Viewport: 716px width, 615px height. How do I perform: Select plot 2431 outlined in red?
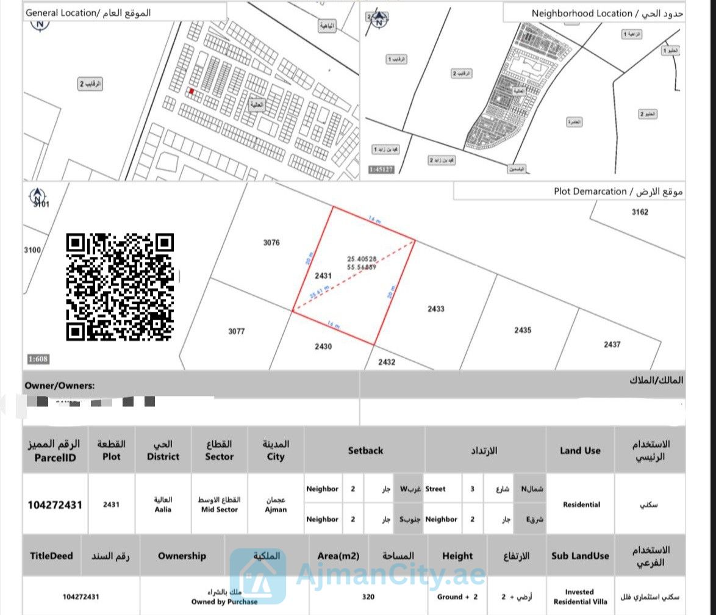pos(354,276)
